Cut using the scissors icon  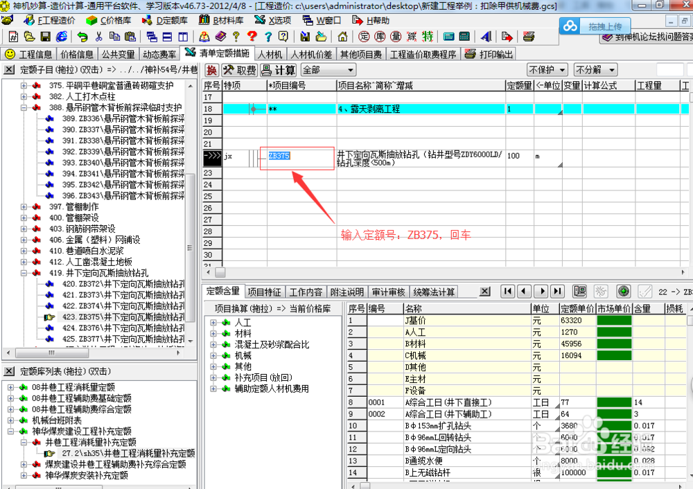pos(98,37)
